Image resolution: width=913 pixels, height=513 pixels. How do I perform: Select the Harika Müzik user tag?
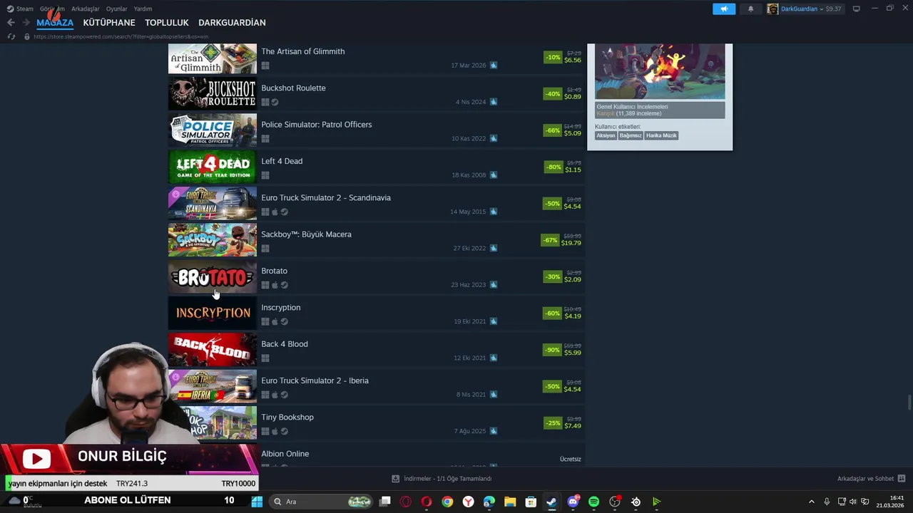tap(661, 135)
